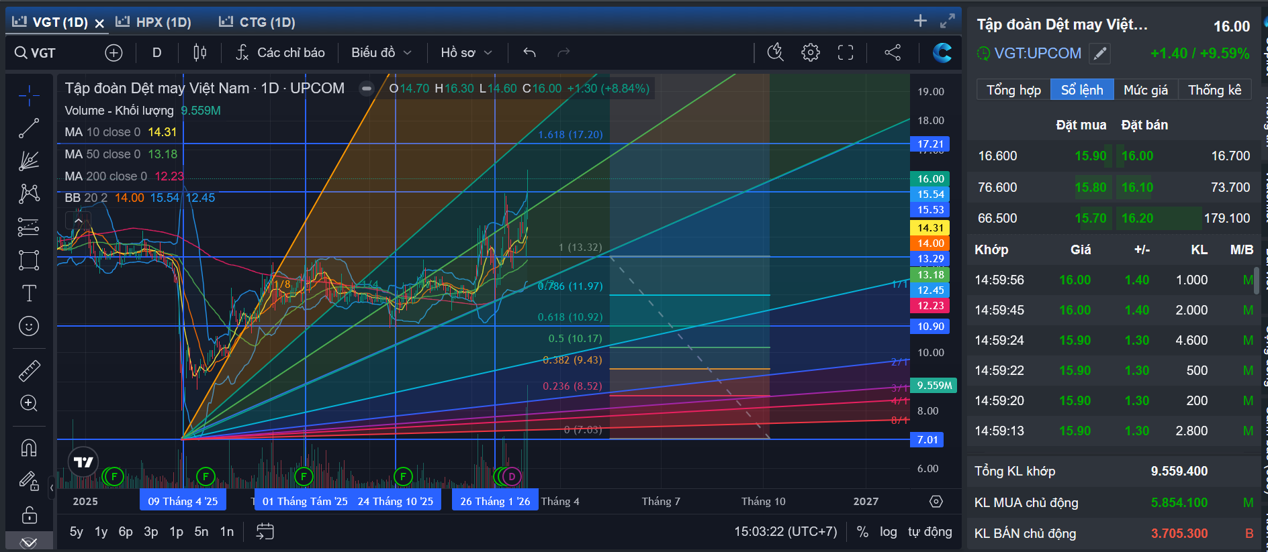
Task: Set chart range to 3p
Action: click(151, 532)
